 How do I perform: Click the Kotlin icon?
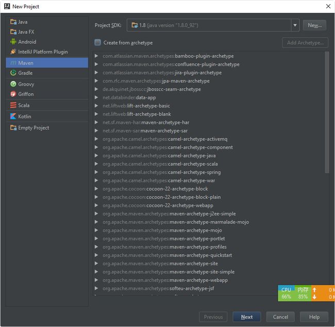13,116
